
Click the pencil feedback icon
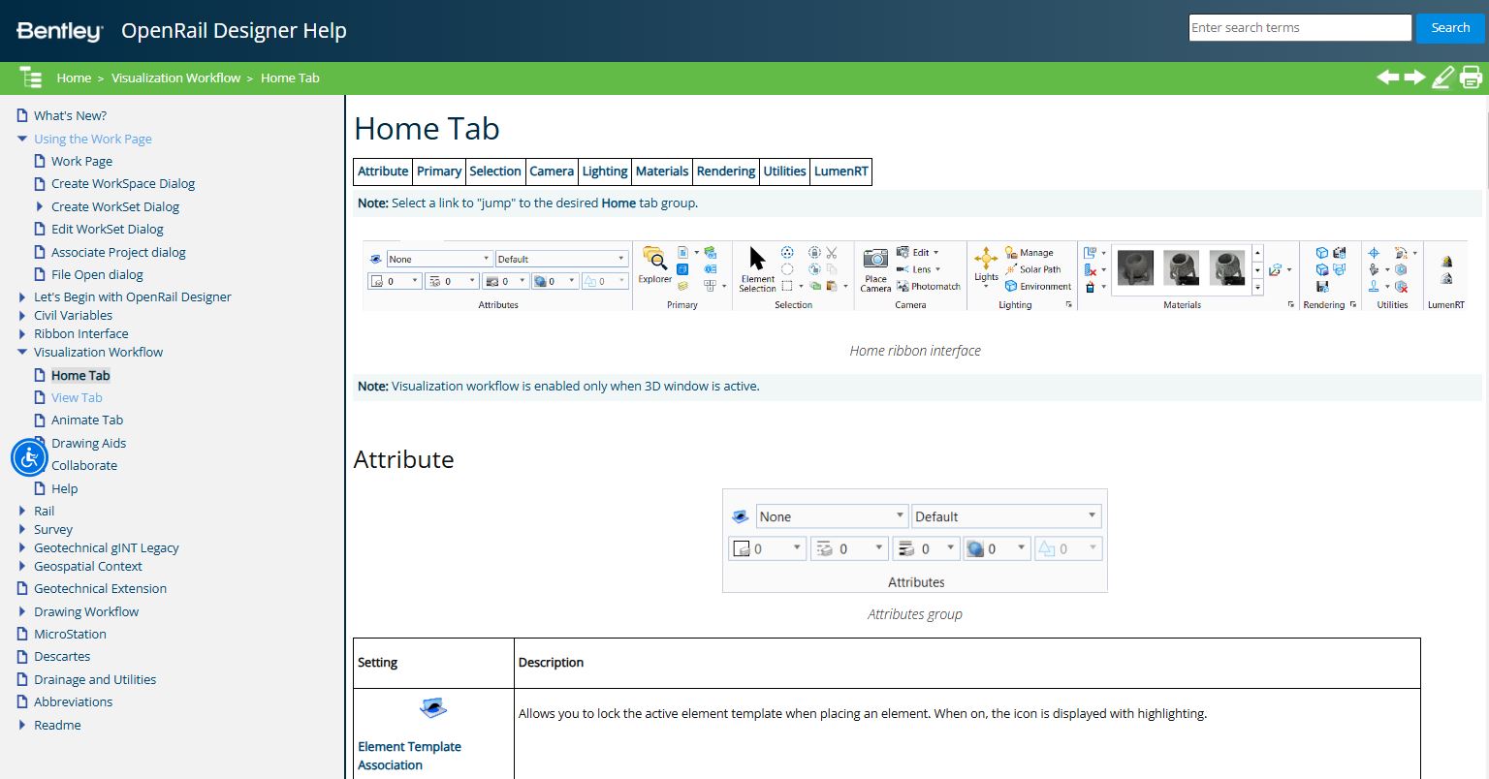1442,78
